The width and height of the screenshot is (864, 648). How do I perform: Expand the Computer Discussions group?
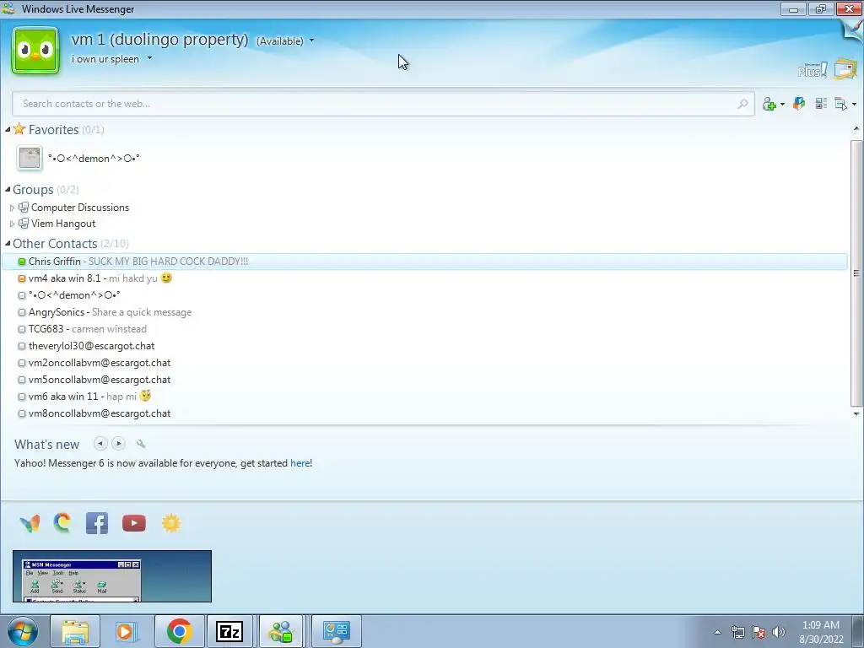[12, 208]
